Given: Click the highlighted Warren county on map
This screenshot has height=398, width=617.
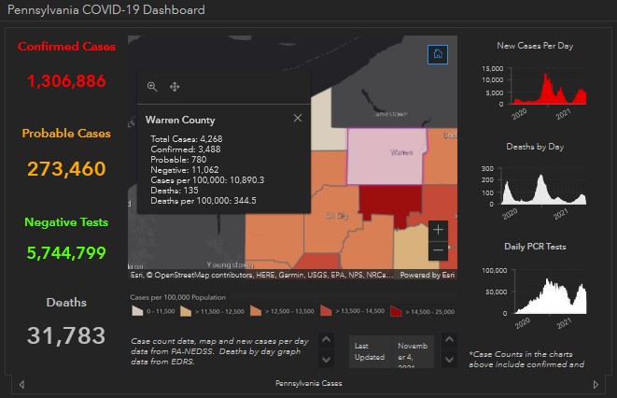Looking at the screenshot, I should (x=387, y=153).
